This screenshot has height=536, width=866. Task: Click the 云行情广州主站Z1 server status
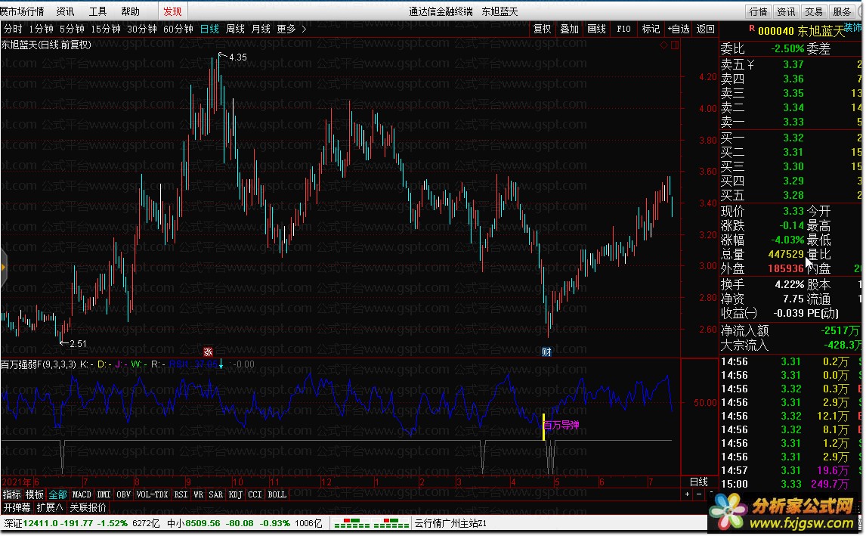[x=450, y=522]
